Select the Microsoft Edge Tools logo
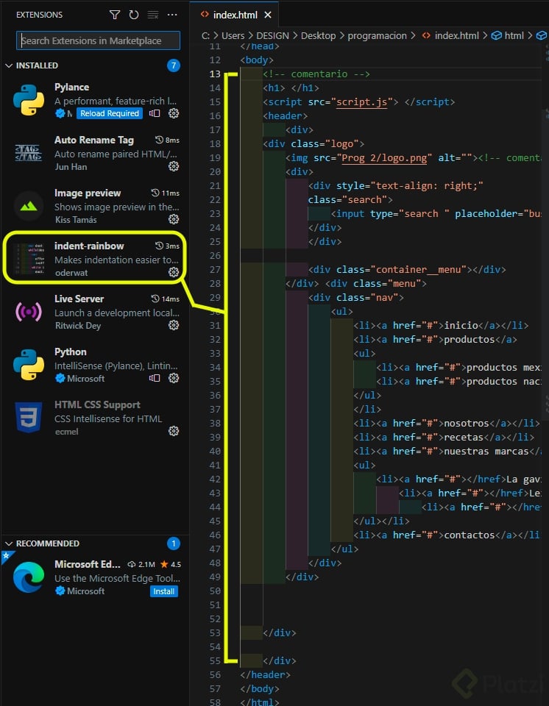The image size is (549, 706). (29, 577)
